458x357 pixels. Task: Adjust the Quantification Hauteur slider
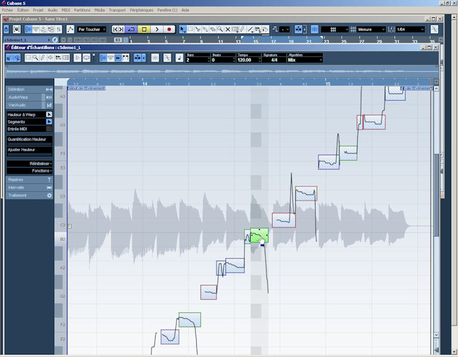(29, 144)
